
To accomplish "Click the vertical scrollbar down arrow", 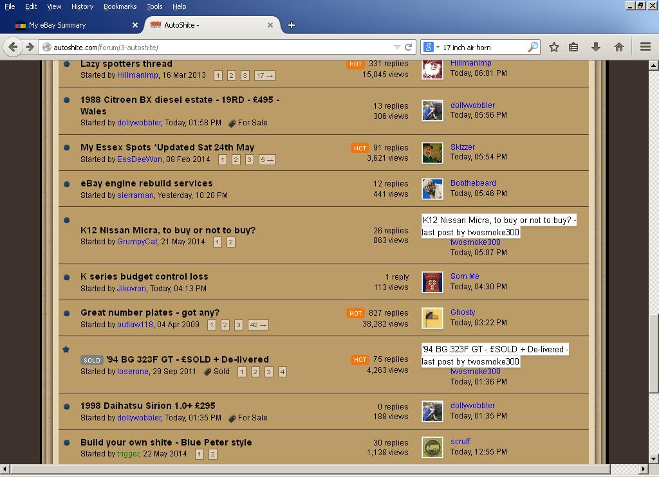I will click(x=654, y=458).
